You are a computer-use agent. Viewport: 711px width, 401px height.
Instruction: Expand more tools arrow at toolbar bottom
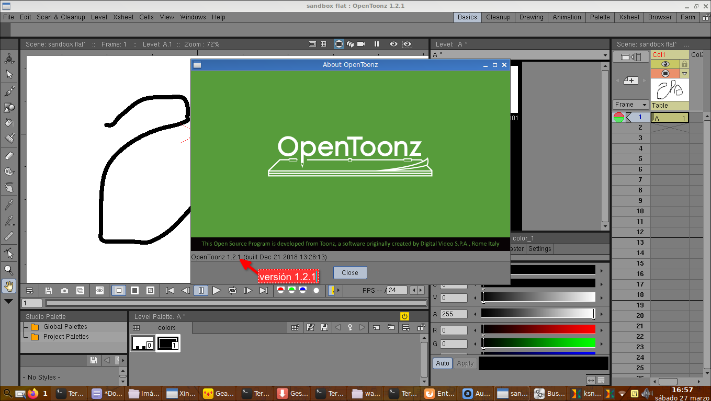[9, 302]
